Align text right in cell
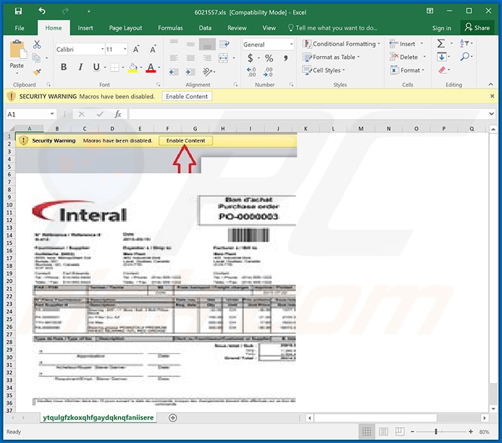Viewport: 502px width, 443px height. click(207, 58)
